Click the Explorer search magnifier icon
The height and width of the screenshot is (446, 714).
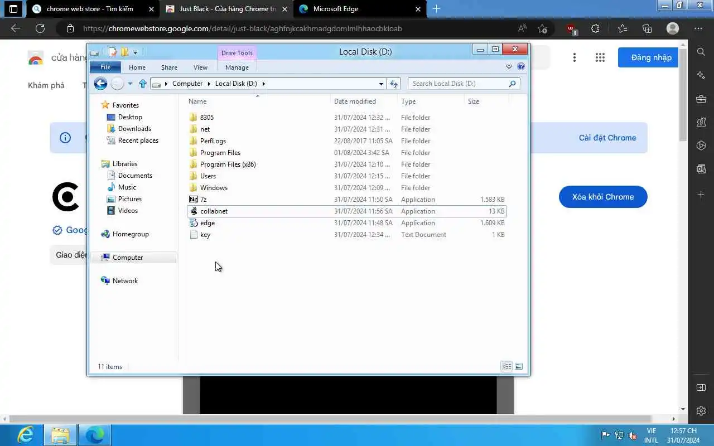tap(512, 84)
